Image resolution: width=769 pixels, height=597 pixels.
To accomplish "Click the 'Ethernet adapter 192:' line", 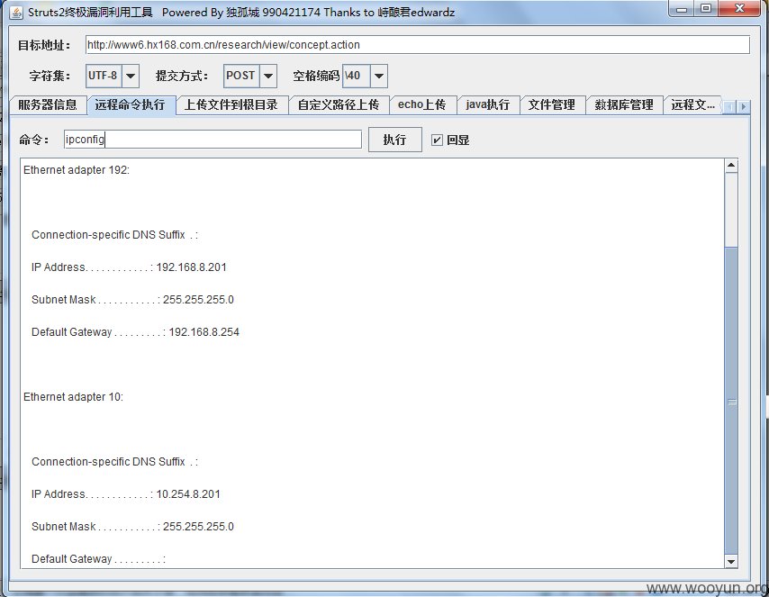I will click(x=77, y=170).
